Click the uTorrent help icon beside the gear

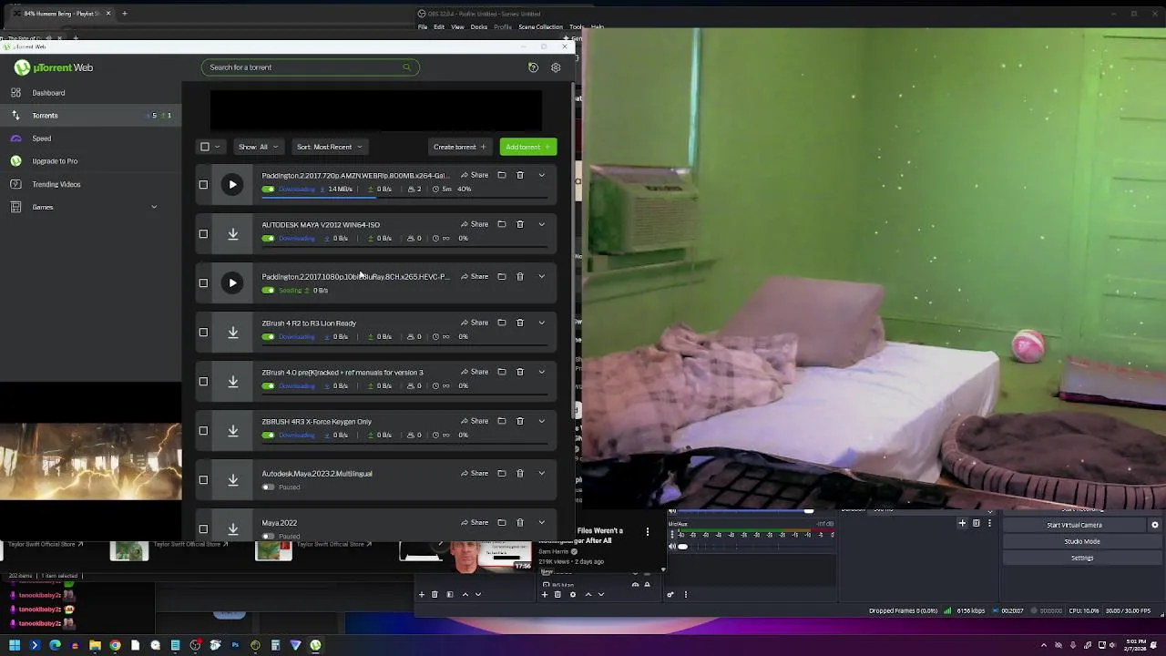(x=533, y=67)
